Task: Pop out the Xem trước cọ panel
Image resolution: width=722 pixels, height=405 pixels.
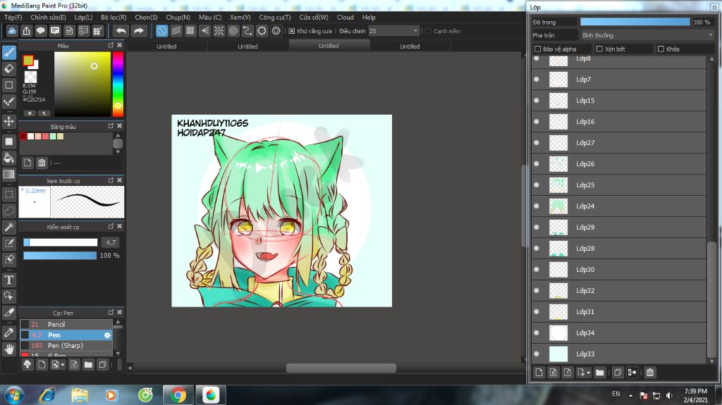Action: tap(111, 180)
